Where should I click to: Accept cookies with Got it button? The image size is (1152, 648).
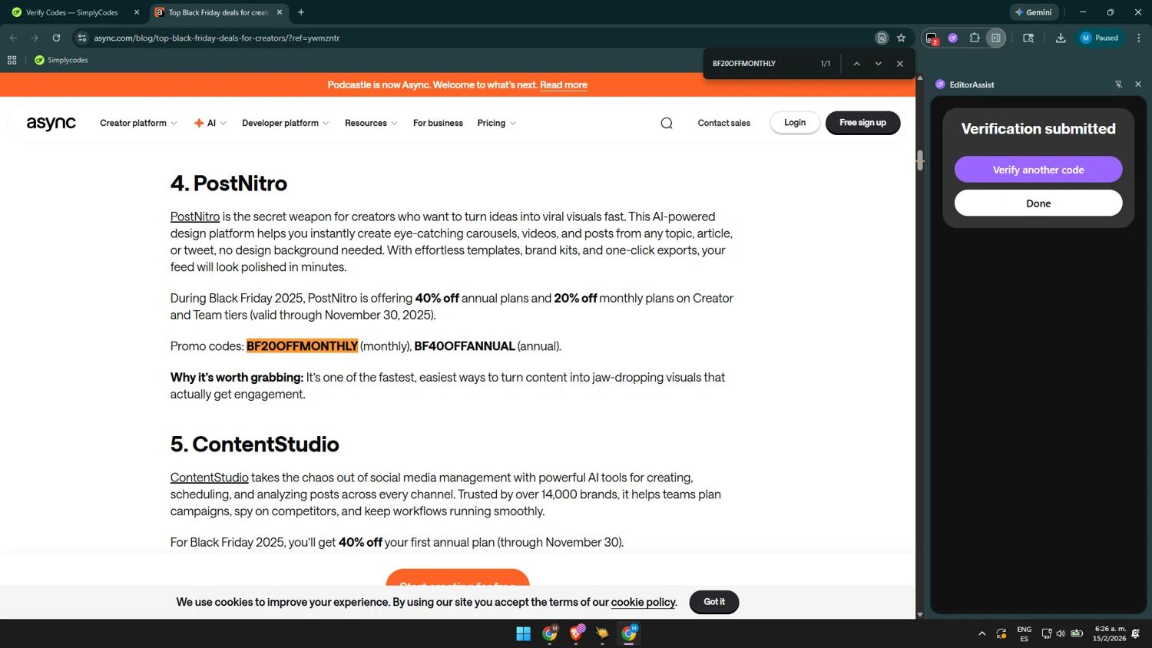tap(714, 602)
